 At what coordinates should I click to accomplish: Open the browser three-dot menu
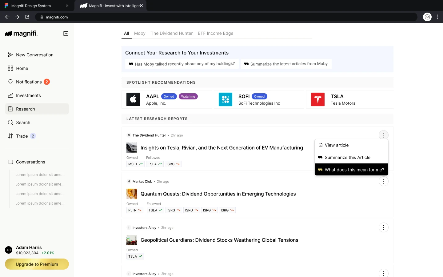(x=437, y=17)
